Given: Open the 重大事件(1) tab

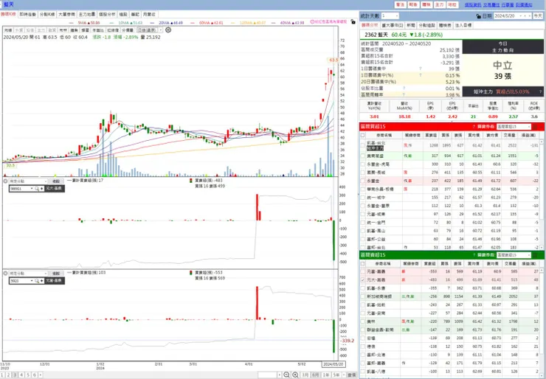Looking at the screenshot, I should 392,25.
